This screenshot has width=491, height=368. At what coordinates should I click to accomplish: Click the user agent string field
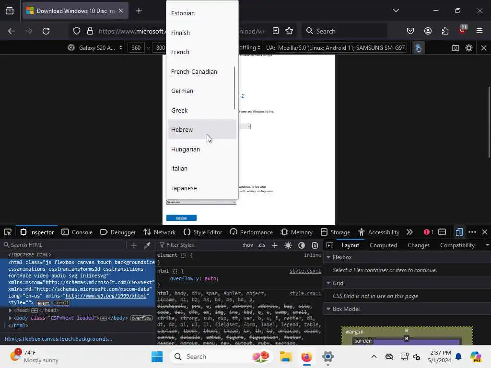(x=341, y=47)
